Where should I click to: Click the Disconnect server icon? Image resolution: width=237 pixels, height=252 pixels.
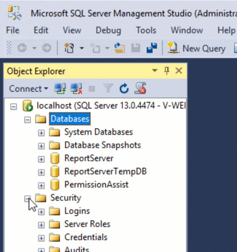tap(76, 88)
